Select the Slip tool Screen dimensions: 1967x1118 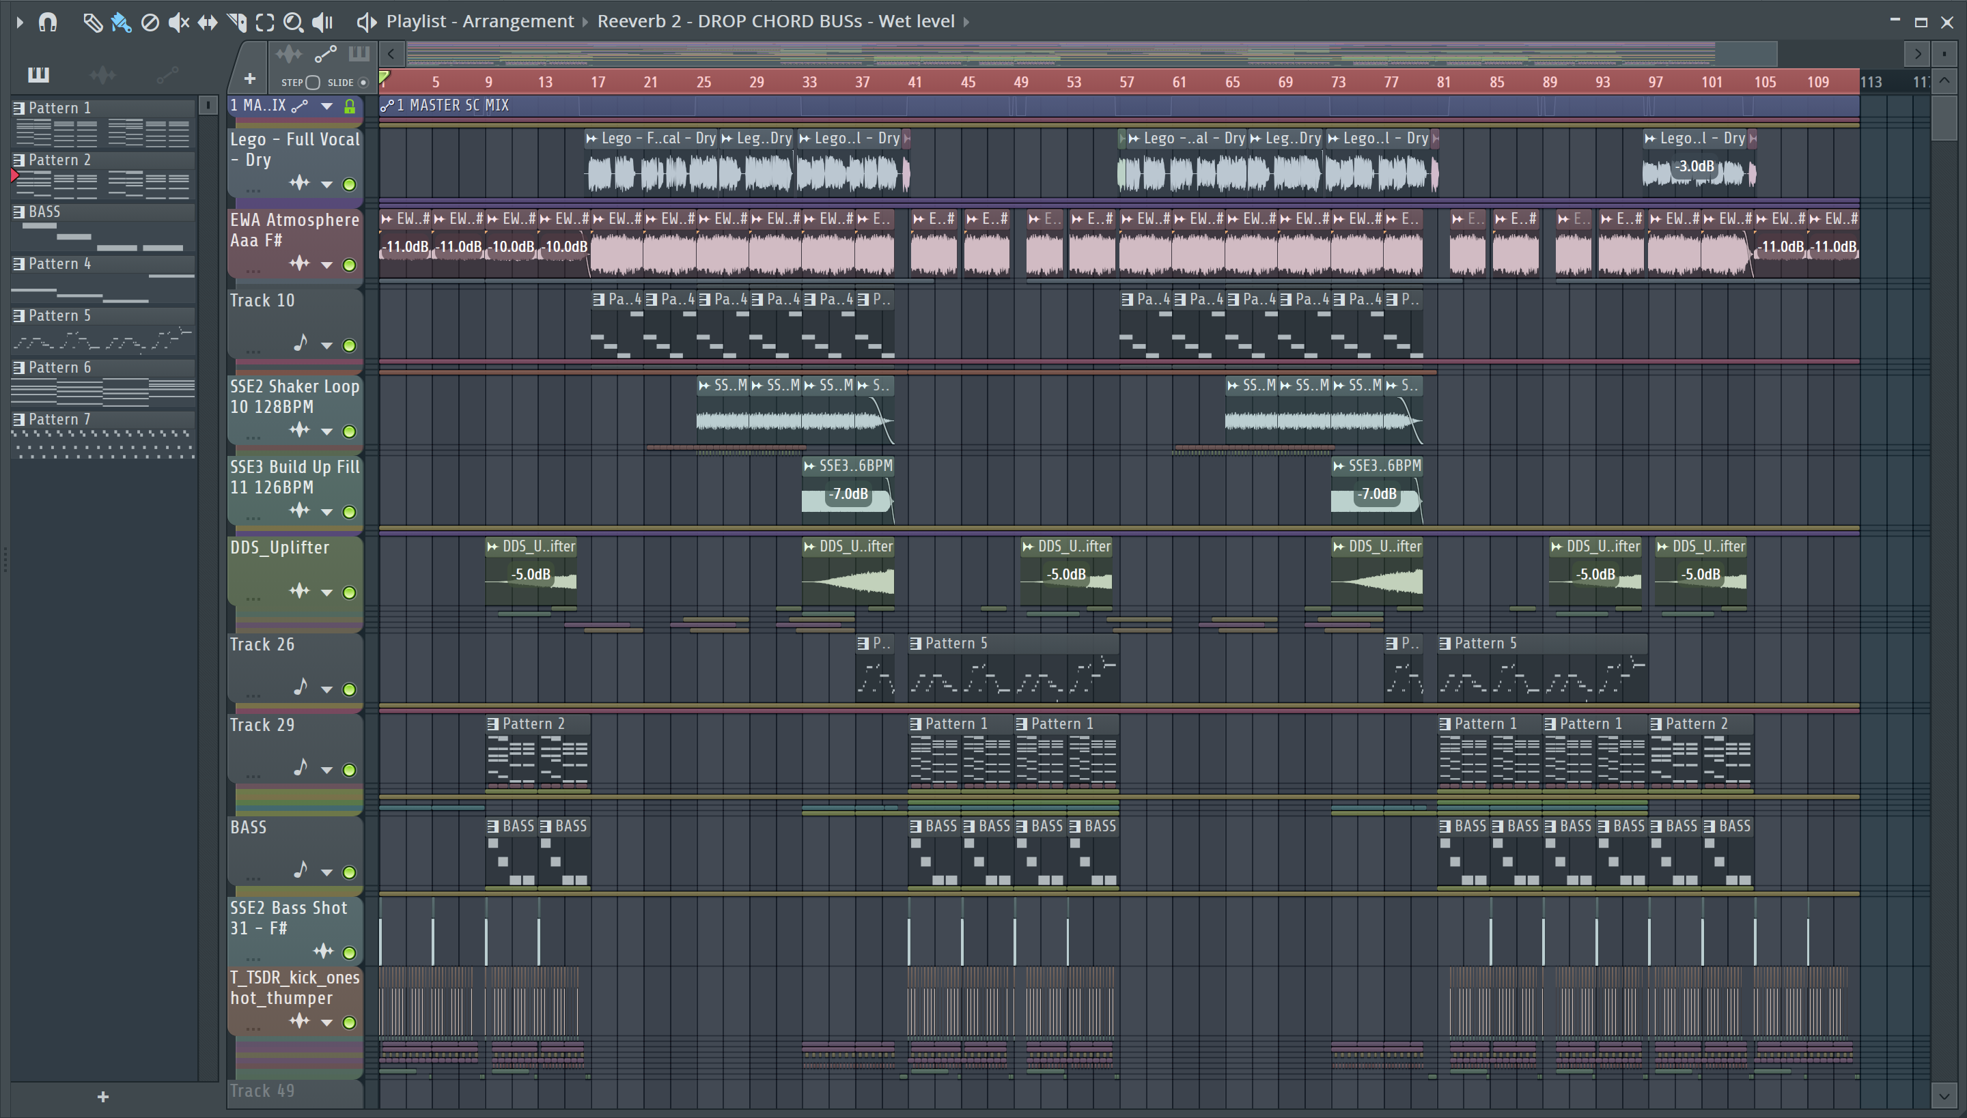tap(208, 23)
